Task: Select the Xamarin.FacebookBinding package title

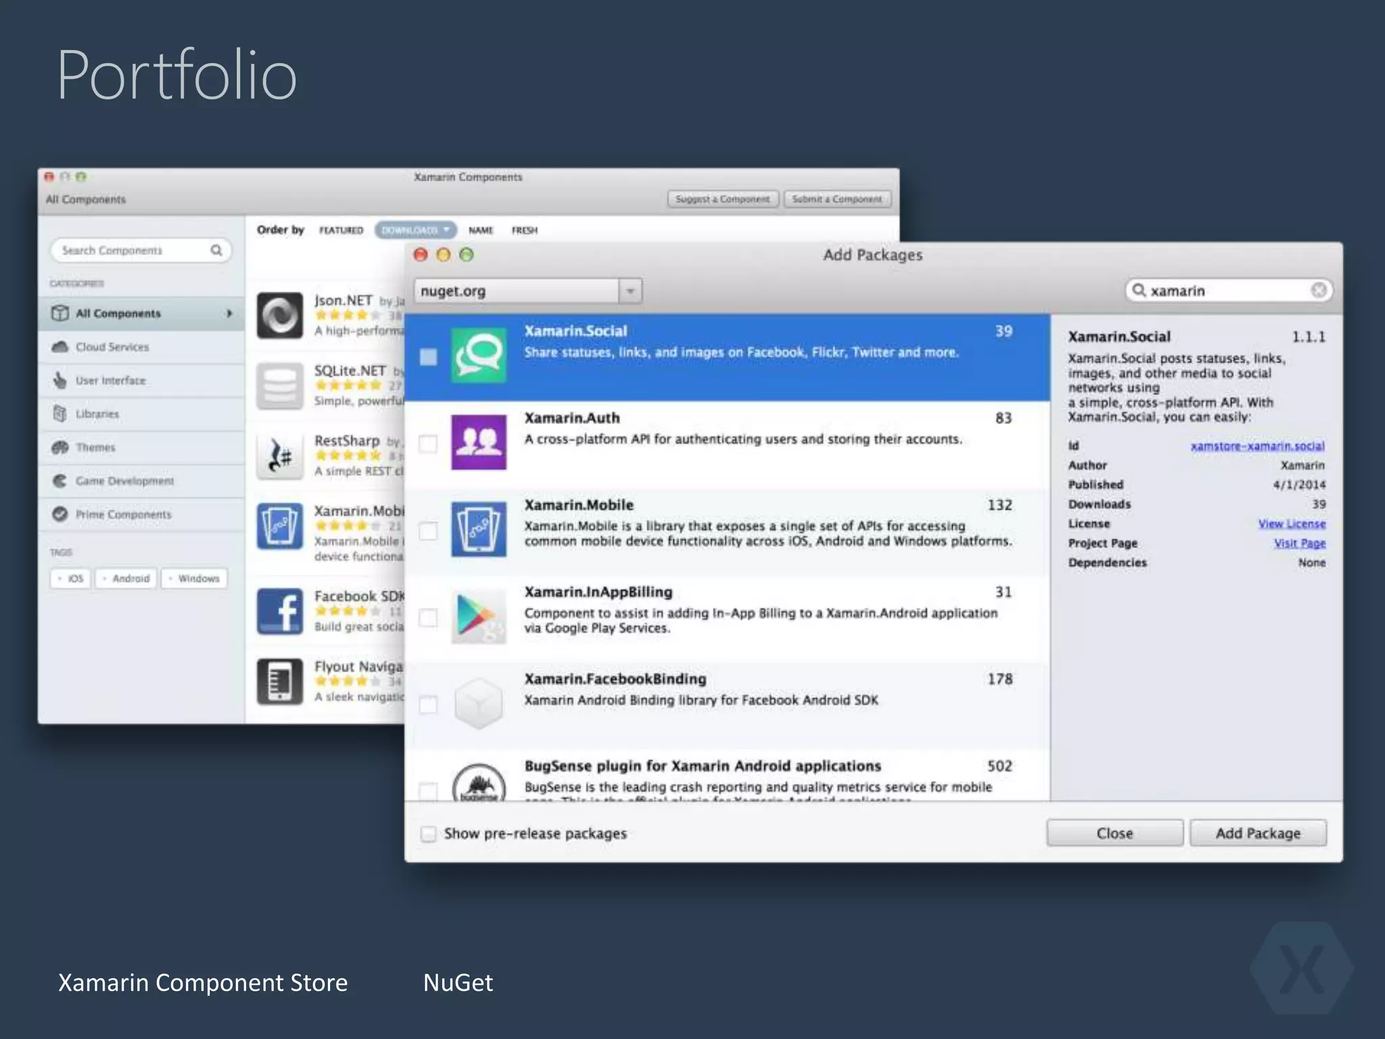Action: click(615, 679)
